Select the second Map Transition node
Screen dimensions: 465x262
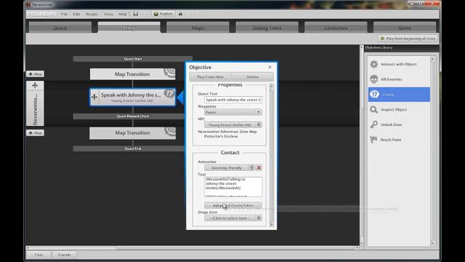click(x=132, y=133)
